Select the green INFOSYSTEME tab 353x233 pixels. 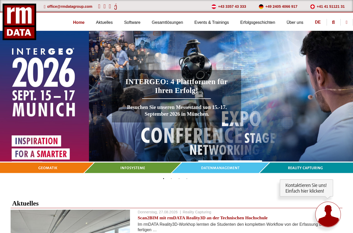(133, 168)
